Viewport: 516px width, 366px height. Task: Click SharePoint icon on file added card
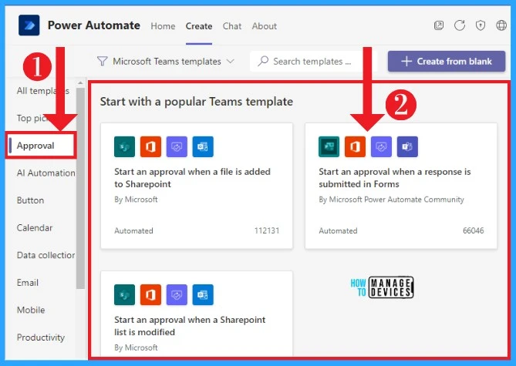click(x=124, y=146)
